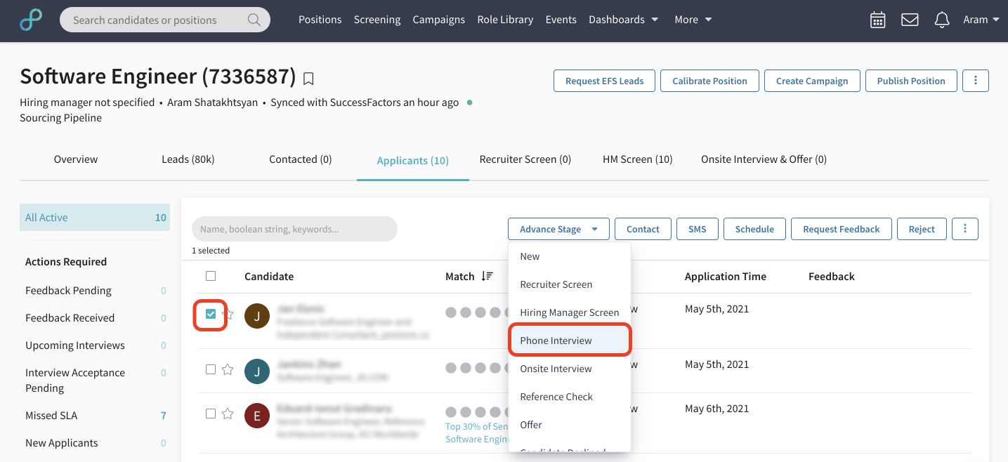Select the Applicants (10) tab

[x=413, y=160]
